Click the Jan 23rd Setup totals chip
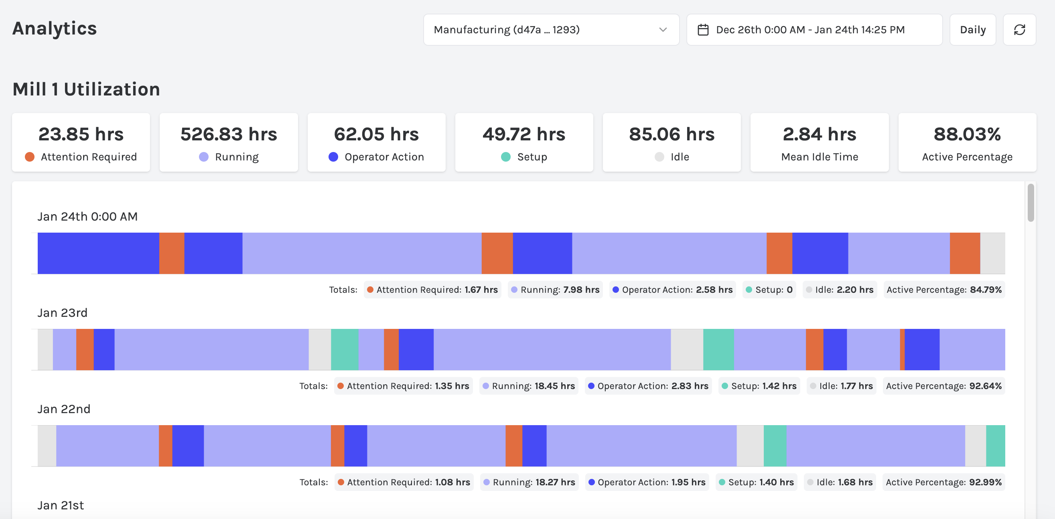 point(759,386)
